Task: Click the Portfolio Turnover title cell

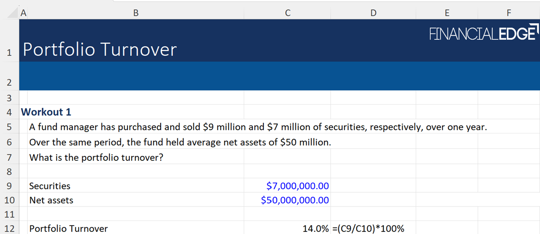Action: (100, 49)
